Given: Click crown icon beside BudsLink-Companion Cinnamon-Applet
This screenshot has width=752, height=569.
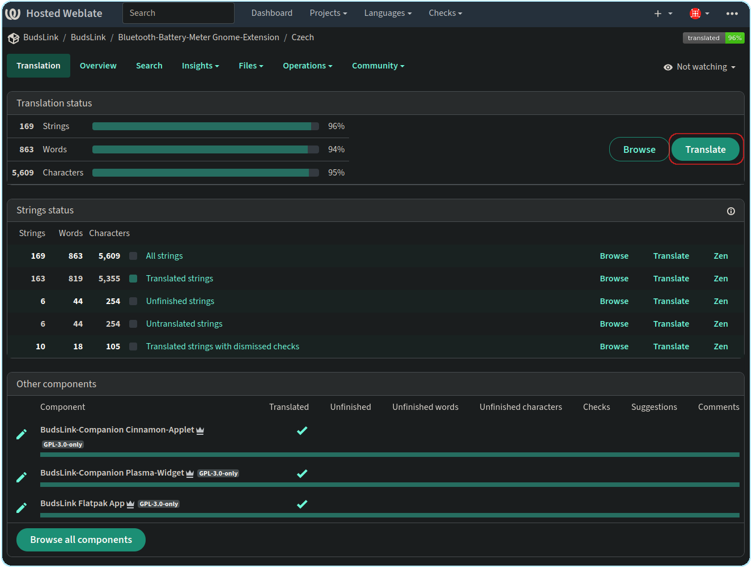Looking at the screenshot, I should 200,431.
